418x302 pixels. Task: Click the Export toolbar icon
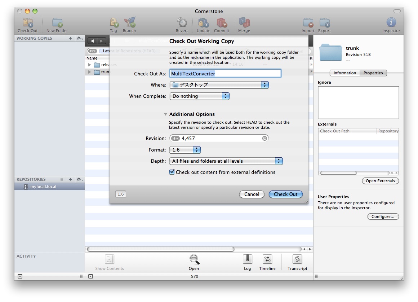(324, 23)
